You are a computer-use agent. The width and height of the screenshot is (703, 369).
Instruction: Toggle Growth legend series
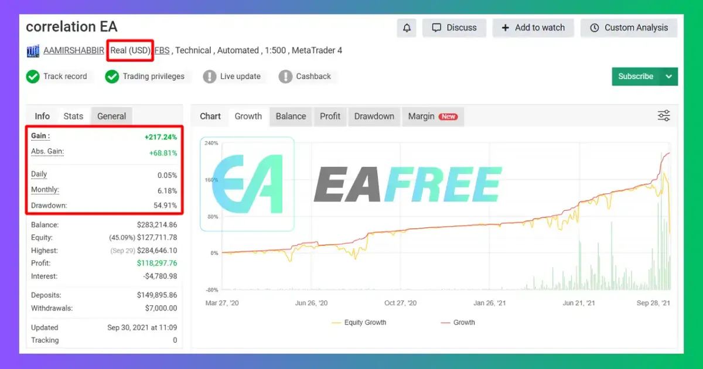coord(457,322)
